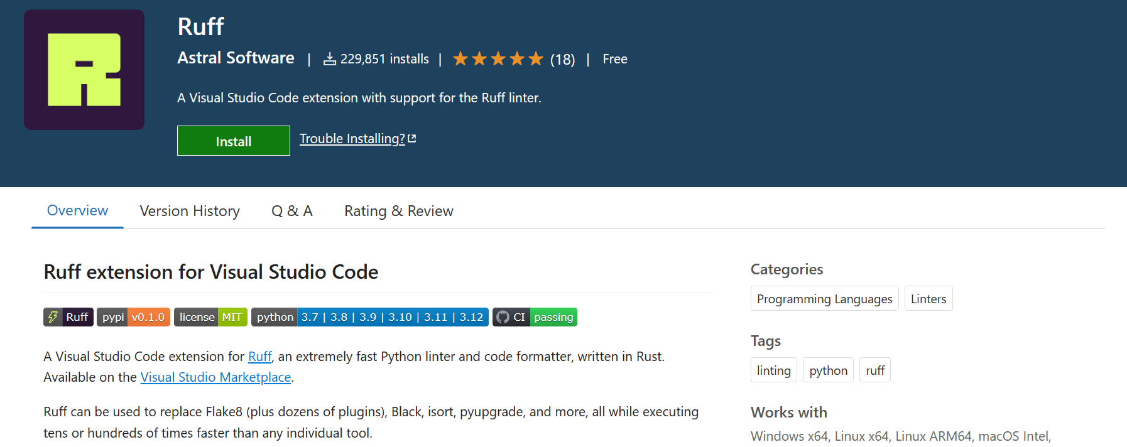Click the Ruff title heading
The height and width of the screenshot is (447, 1127).
point(200,26)
